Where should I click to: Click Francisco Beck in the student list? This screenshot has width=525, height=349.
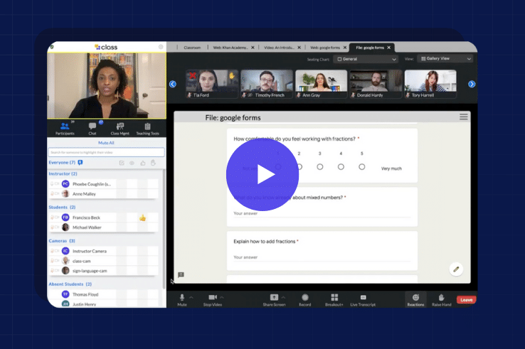[x=103, y=218]
